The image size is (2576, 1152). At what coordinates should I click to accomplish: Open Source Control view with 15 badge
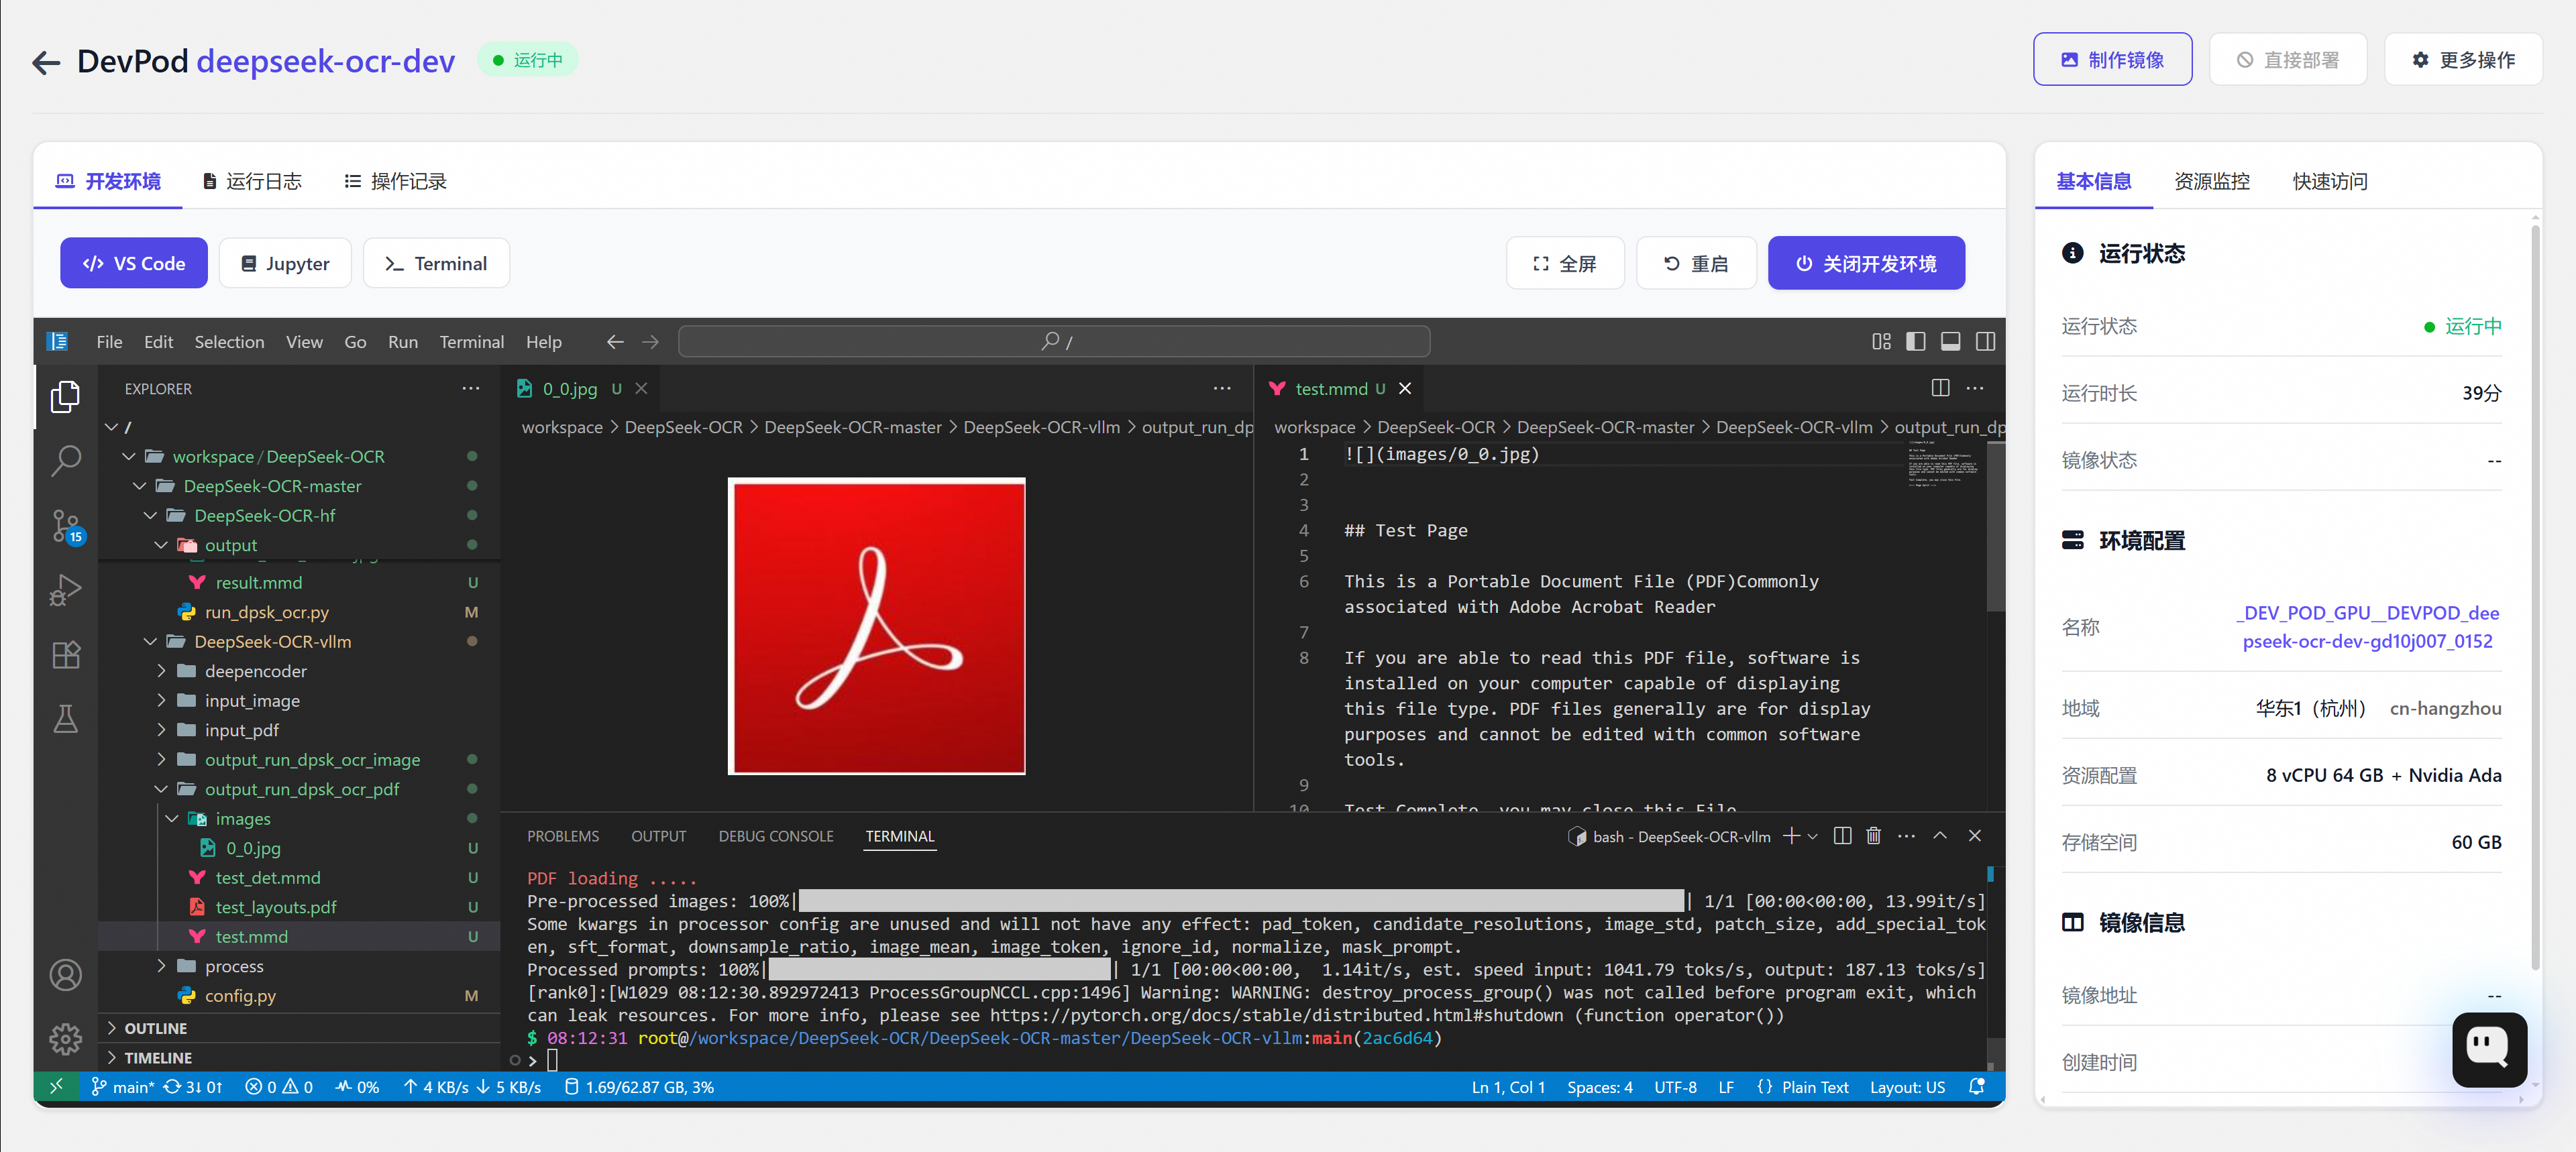tap(66, 525)
